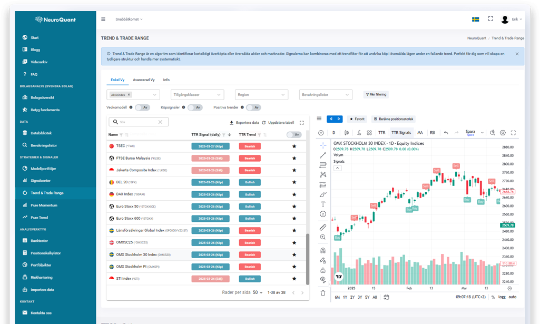Enable the Köpsignaler switch
Image resolution: width=540 pixels, height=324 pixels.
pos(195,107)
